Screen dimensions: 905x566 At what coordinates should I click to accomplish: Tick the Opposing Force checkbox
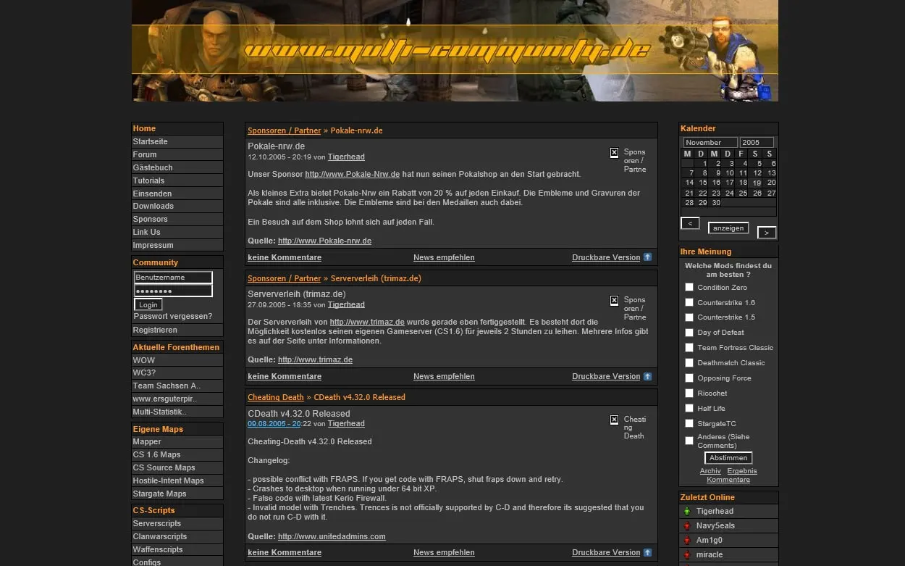tap(689, 378)
